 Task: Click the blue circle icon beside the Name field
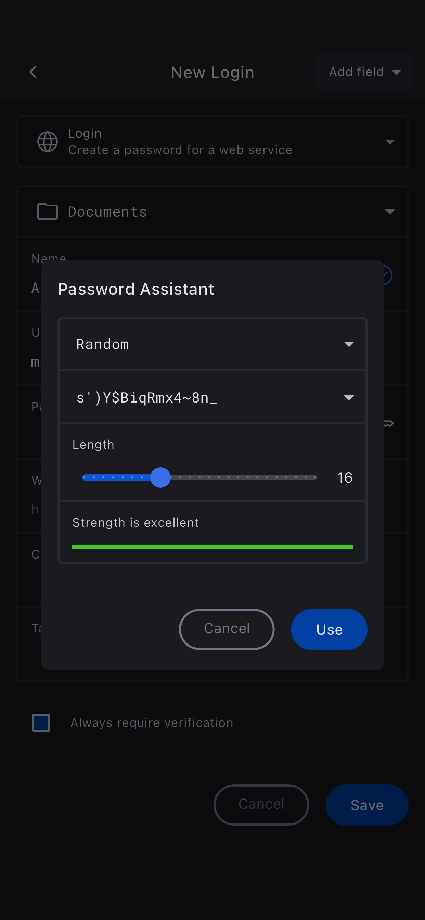pos(387,276)
